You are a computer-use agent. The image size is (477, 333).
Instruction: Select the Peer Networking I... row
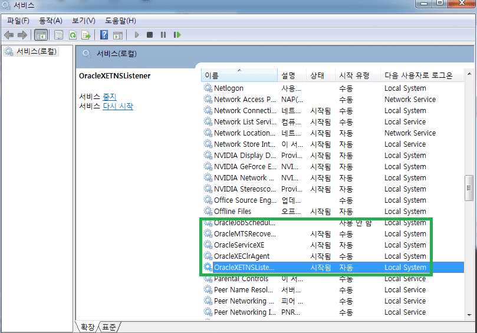tap(332, 312)
